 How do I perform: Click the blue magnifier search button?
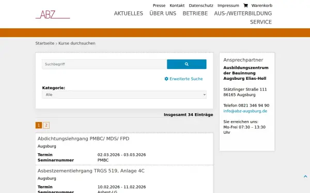[x=187, y=64]
